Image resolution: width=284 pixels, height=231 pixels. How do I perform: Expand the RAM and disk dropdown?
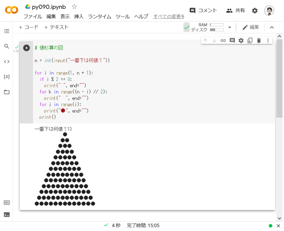(x=229, y=27)
